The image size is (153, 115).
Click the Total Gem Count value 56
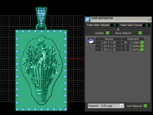(x=147, y=25)
